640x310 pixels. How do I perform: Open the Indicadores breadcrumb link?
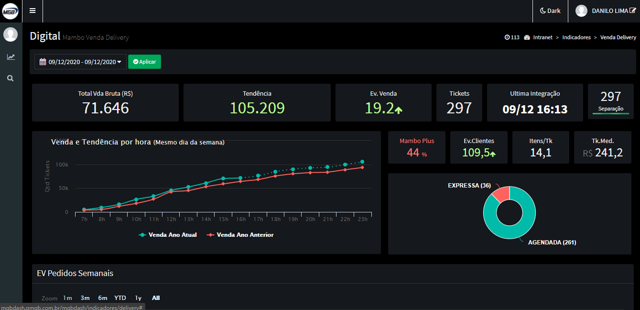(x=576, y=37)
